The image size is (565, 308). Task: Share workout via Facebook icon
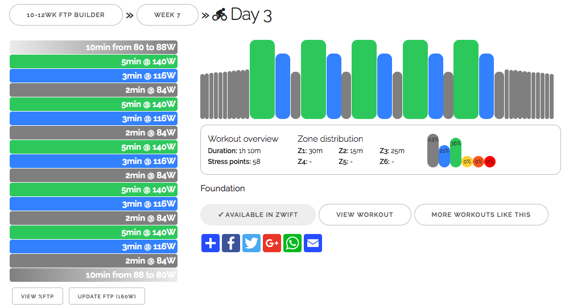(231, 243)
